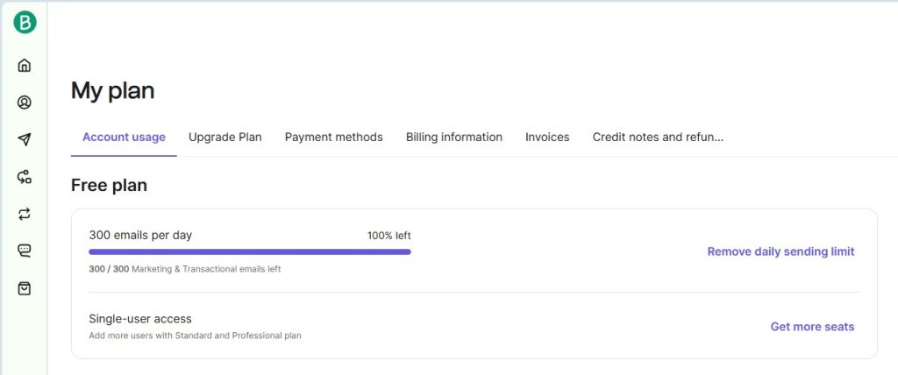This screenshot has width=898, height=375.
Task: Go to Home via sidebar icon
Action: click(x=25, y=65)
